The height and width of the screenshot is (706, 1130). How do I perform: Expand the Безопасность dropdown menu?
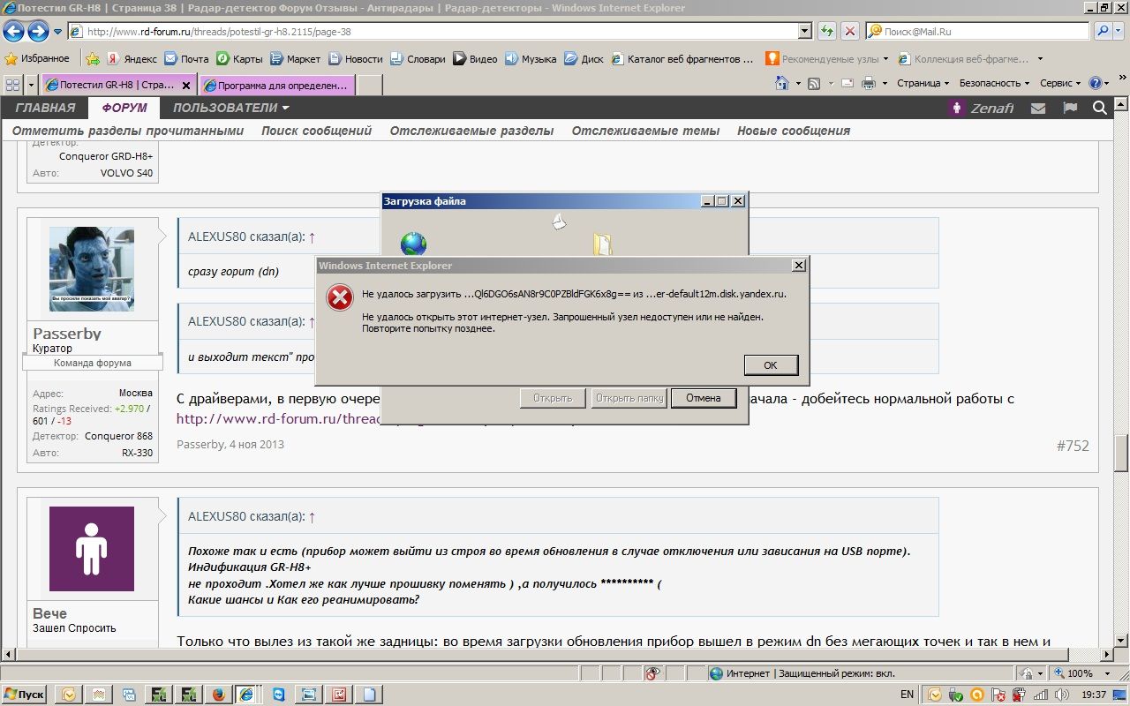(x=995, y=83)
